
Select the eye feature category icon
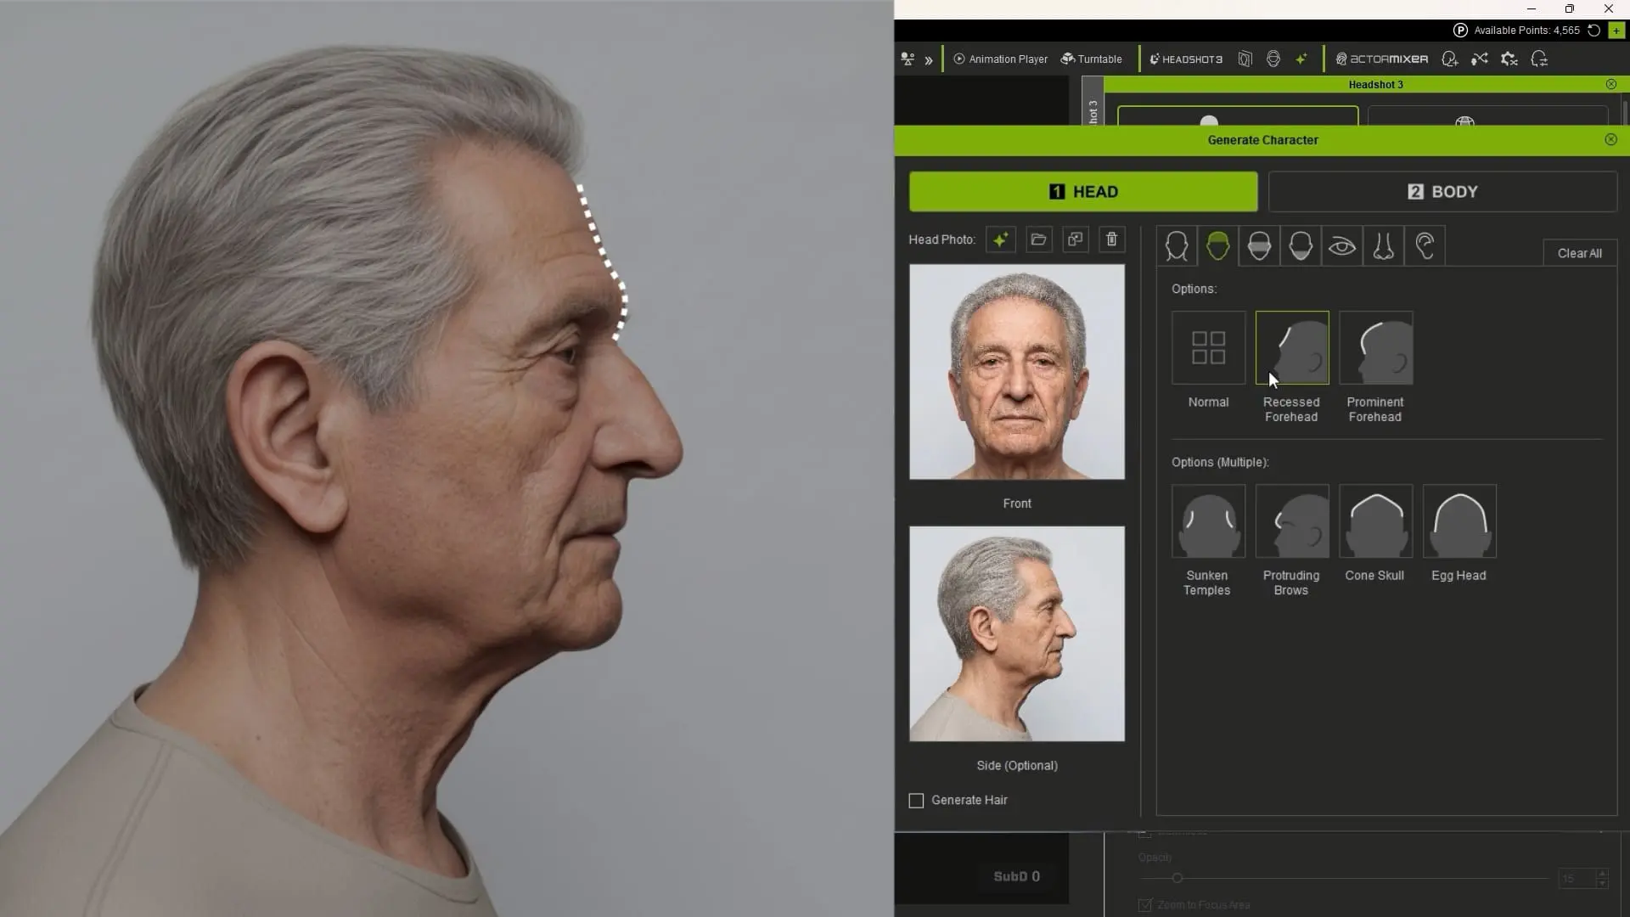pyautogui.click(x=1341, y=247)
